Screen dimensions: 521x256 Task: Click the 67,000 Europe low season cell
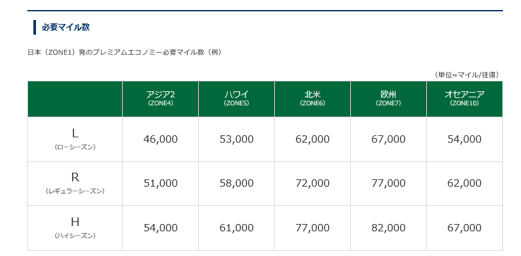pyautogui.click(x=388, y=139)
